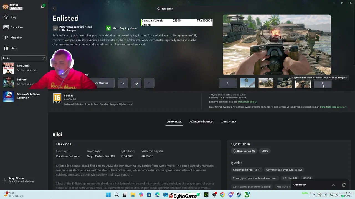Click install size 48.55 GB
Image resolution: width=355 pixels, height=199 pixels.
click(x=147, y=156)
